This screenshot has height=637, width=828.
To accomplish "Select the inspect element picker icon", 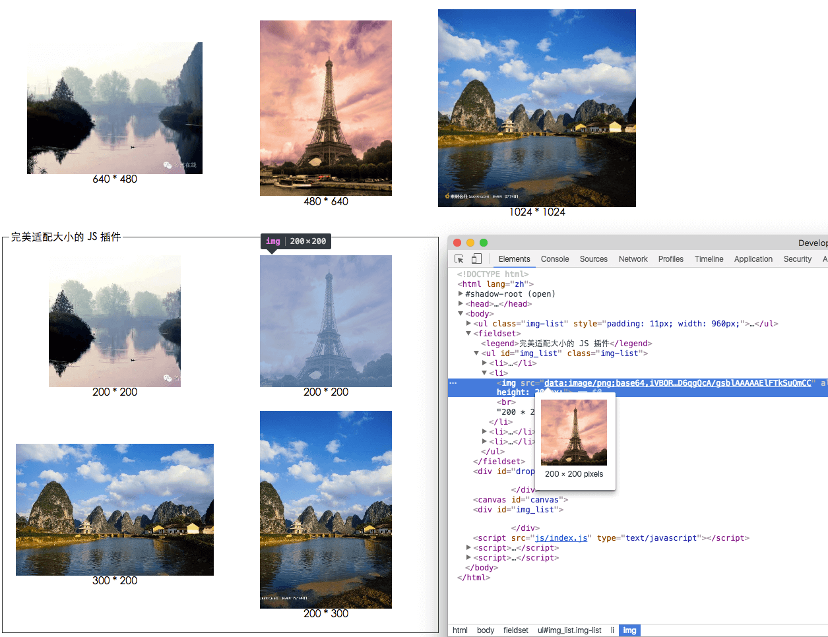I will click(459, 259).
